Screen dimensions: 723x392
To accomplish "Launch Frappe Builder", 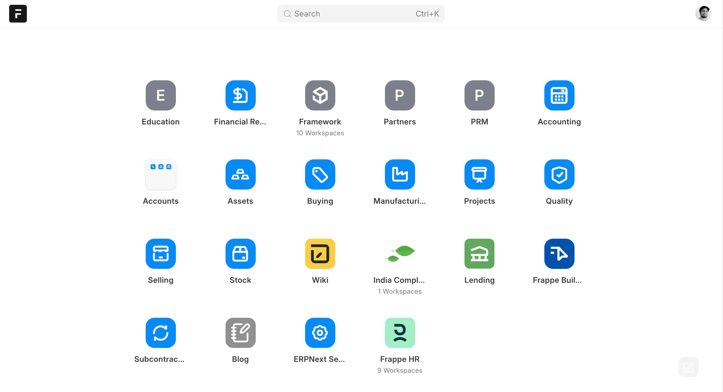I will click(559, 254).
